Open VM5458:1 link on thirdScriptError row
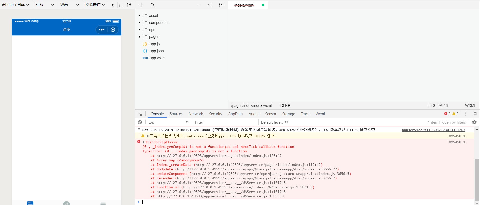This screenshot has width=480, height=205. click(457, 142)
